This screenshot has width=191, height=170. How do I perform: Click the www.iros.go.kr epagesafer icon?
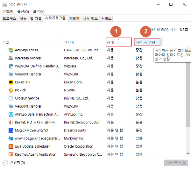coord(11,138)
